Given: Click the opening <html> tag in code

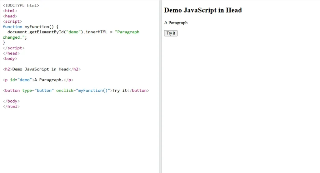Looking at the screenshot, I should [10, 11].
